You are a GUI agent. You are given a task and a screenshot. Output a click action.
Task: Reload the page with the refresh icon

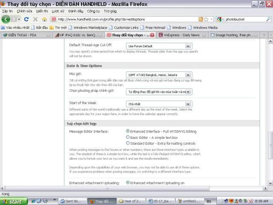click(x=26, y=19)
